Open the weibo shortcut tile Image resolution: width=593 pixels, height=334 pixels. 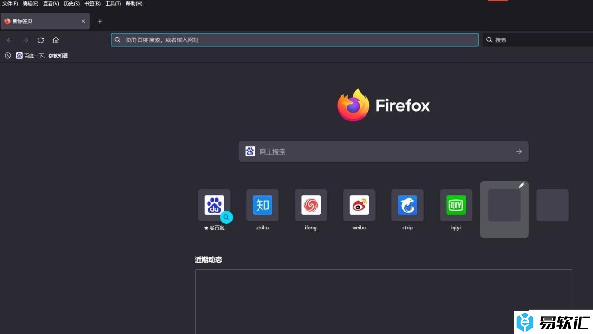point(359,205)
